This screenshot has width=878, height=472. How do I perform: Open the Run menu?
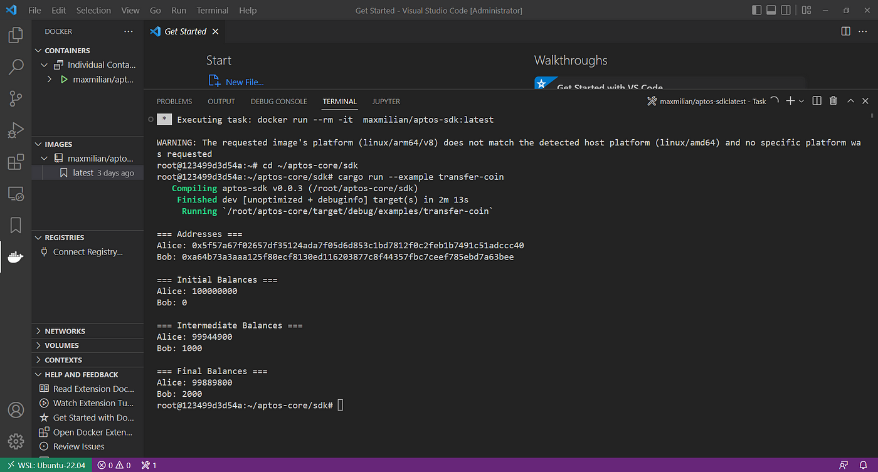coord(179,11)
